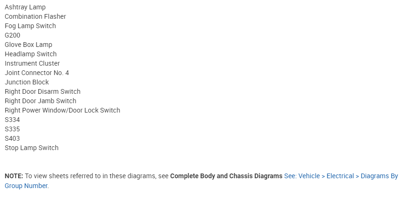The width and height of the screenshot is (414, 204).
Task: Select Right Power Window/Door Lock Switch
Action: [x=62, y=111]
